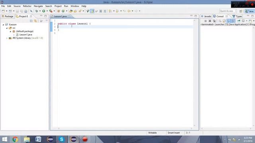The height and width of the screenshot is (143, 255).
Task: Click Remove Launch X in Console
Action: pos(210,21)
